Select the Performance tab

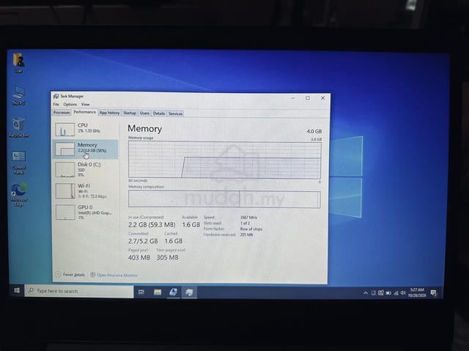click(x=85, y=112)
